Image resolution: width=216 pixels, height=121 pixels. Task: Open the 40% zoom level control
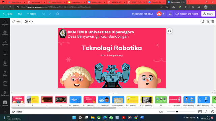tap(161, 112)
